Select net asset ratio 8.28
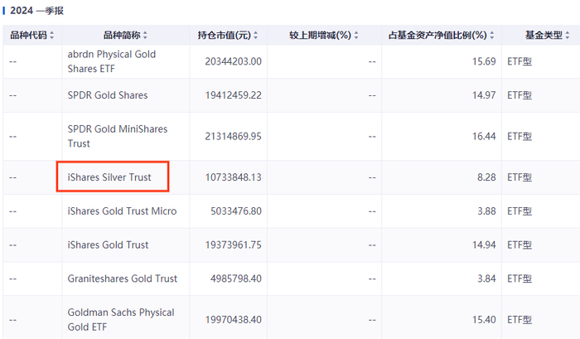 click(486, 177)
